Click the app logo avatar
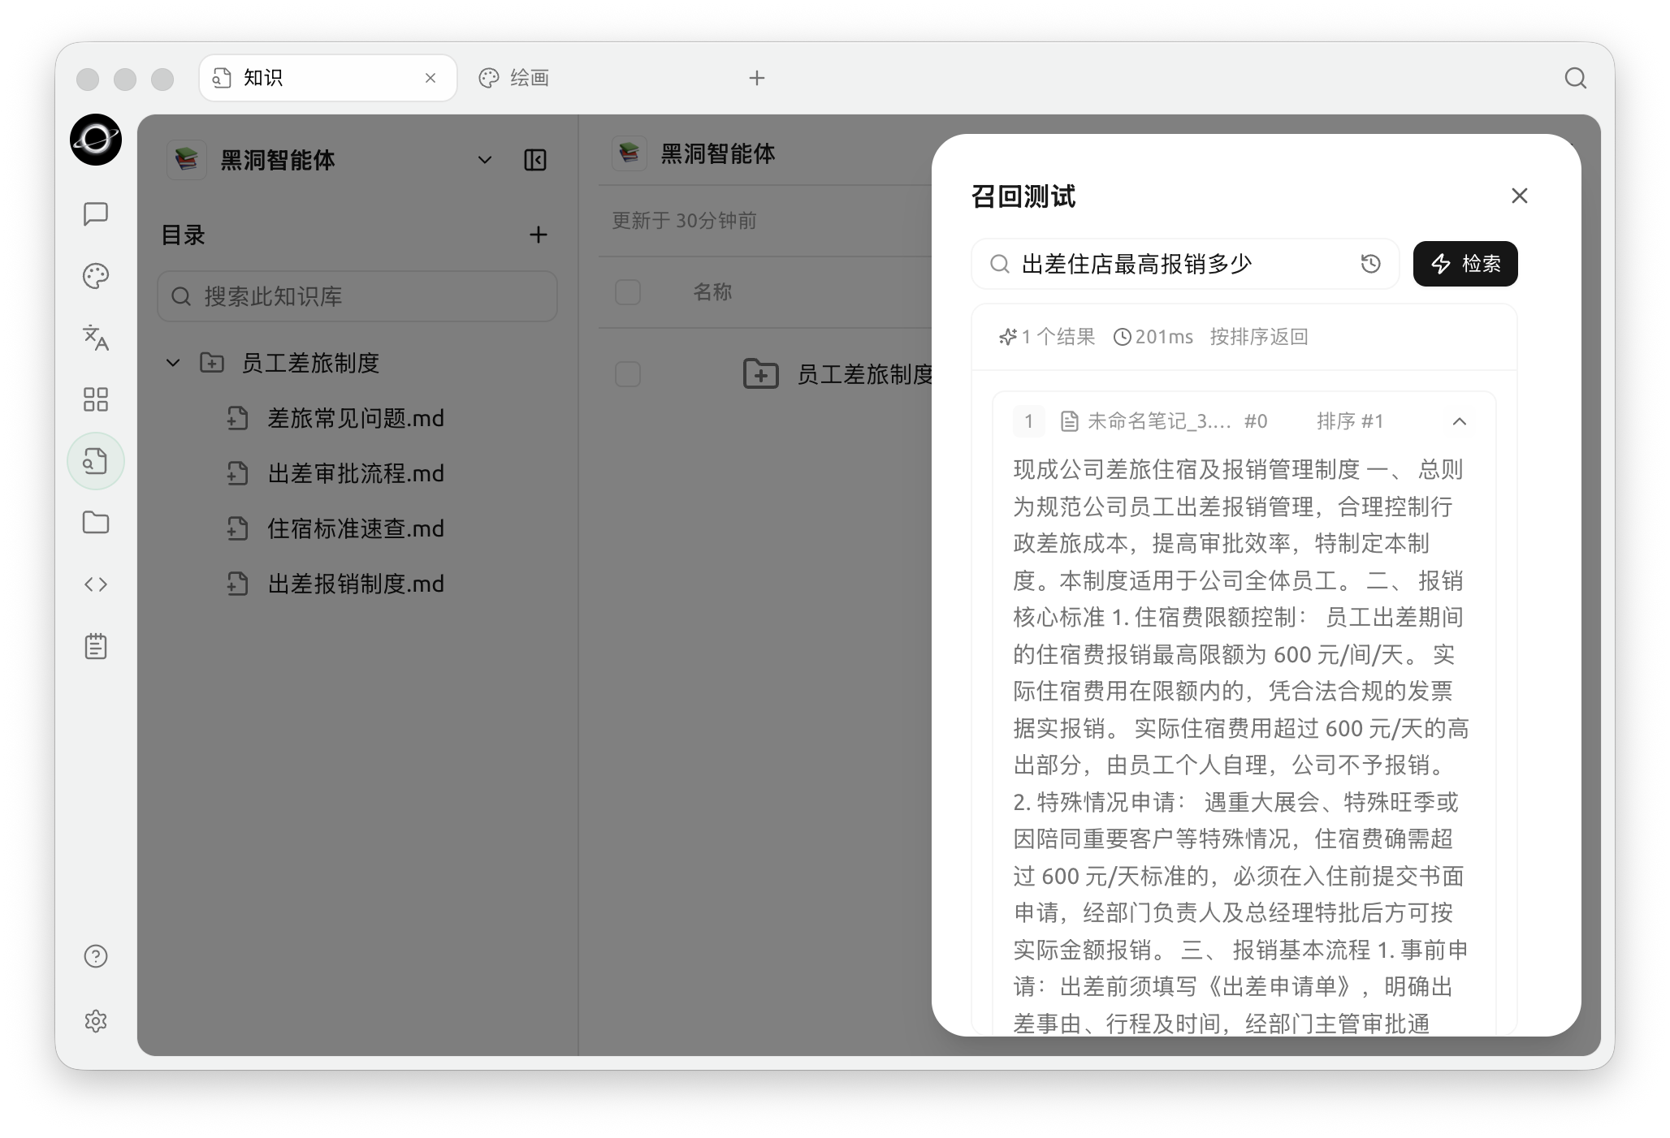1670x1138 pixels. click(x=96, y=140)
